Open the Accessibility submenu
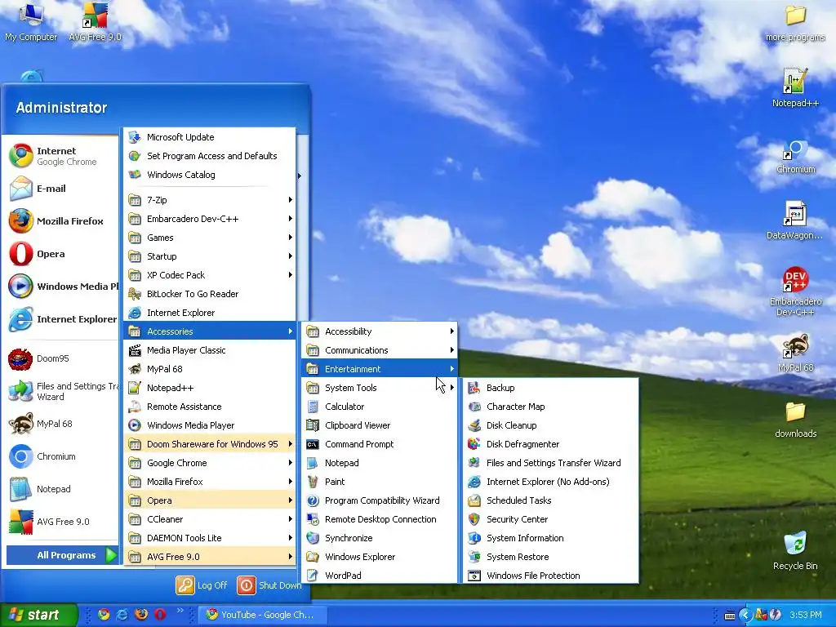This screenshot has width=836, height=627. (380, 331)
